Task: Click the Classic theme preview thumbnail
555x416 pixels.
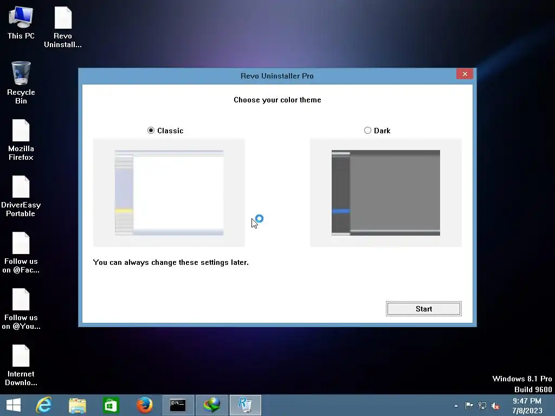Action: (x=169, y=192)
